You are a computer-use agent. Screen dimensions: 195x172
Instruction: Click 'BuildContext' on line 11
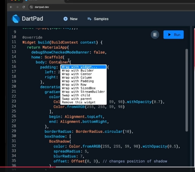65,42
